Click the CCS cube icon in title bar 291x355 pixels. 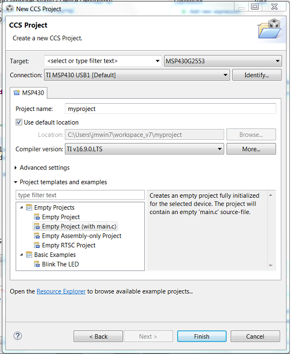10,9
